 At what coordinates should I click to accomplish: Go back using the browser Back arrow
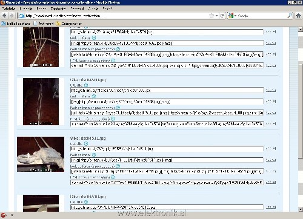pyautogui.click(x=4, y=16)
